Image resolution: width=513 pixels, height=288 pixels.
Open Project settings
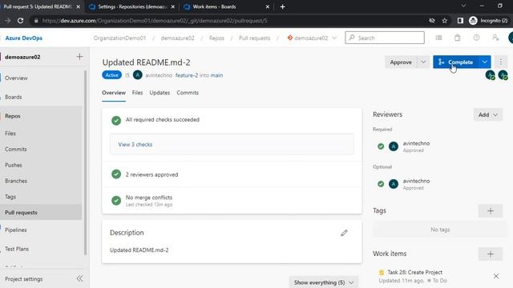pos(24,279)
